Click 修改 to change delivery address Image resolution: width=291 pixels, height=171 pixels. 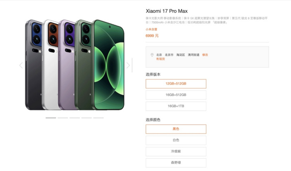click(x=205, y=55)
